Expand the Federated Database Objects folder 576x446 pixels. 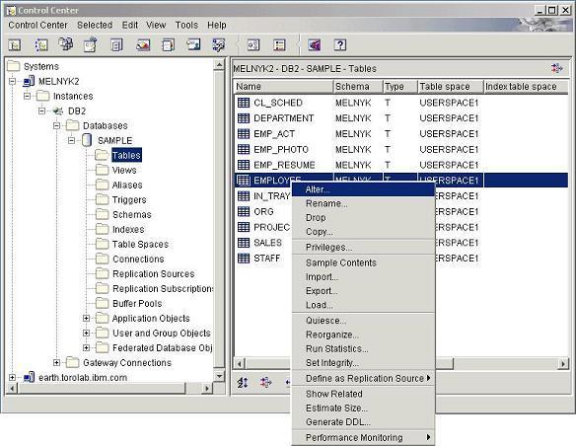(x=87, y=347)
